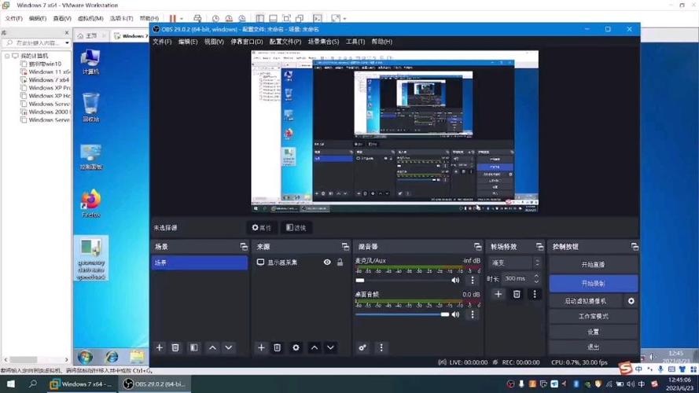Add a transition with the plus icon
Viewport: 699px width, 393px height.
(x=498, y=294)
